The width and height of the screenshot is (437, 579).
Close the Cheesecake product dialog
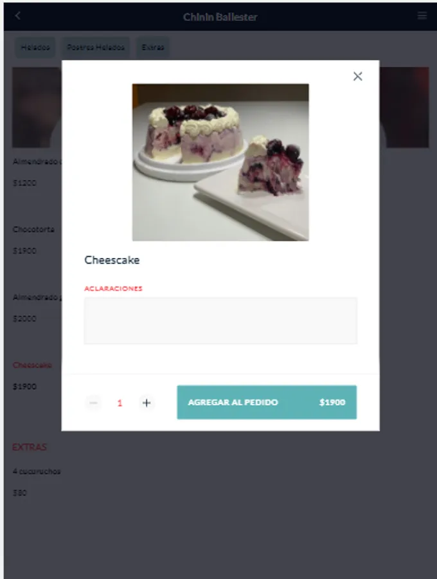coord(357,77)
